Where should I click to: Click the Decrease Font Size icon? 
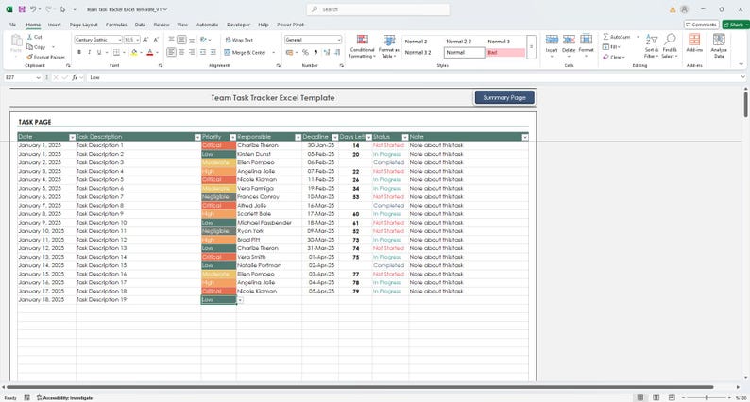click(x=156, y=40)
